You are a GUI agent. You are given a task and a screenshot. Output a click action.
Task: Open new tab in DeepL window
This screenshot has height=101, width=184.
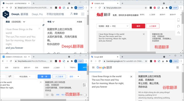(34, 3)
